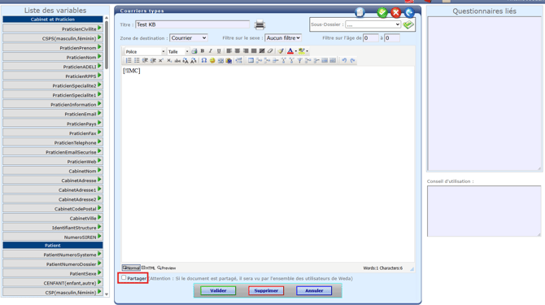Click the underline formatting icon
The width and height of the screenshot is (545, 305).
pyautogui.click(x=219, y=51)
